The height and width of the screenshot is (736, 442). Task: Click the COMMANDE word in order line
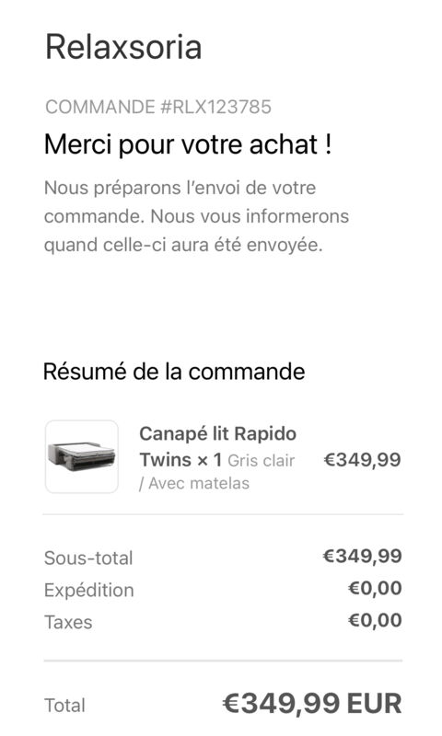click(100, 107)
